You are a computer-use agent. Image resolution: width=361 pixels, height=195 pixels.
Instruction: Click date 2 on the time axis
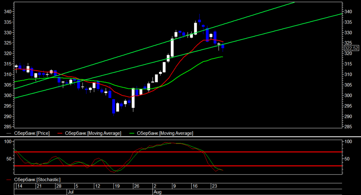coord(155,186)
